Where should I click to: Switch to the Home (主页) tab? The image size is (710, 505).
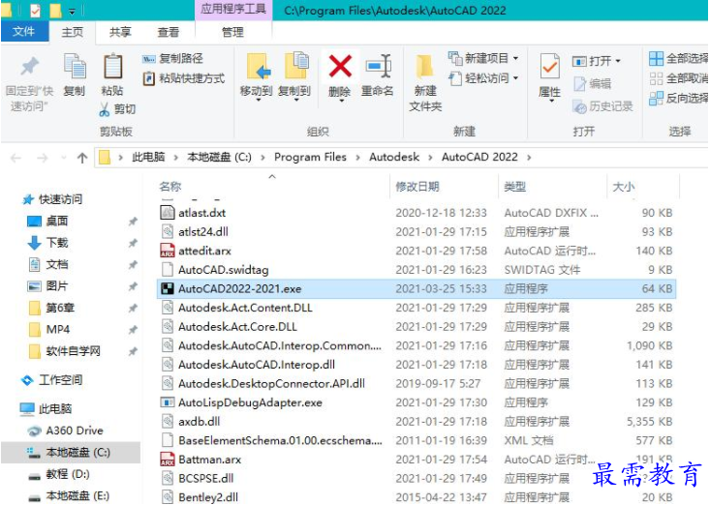click(73, 32)
